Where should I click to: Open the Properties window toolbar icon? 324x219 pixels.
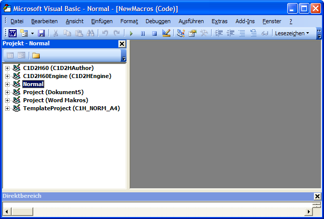192,33
